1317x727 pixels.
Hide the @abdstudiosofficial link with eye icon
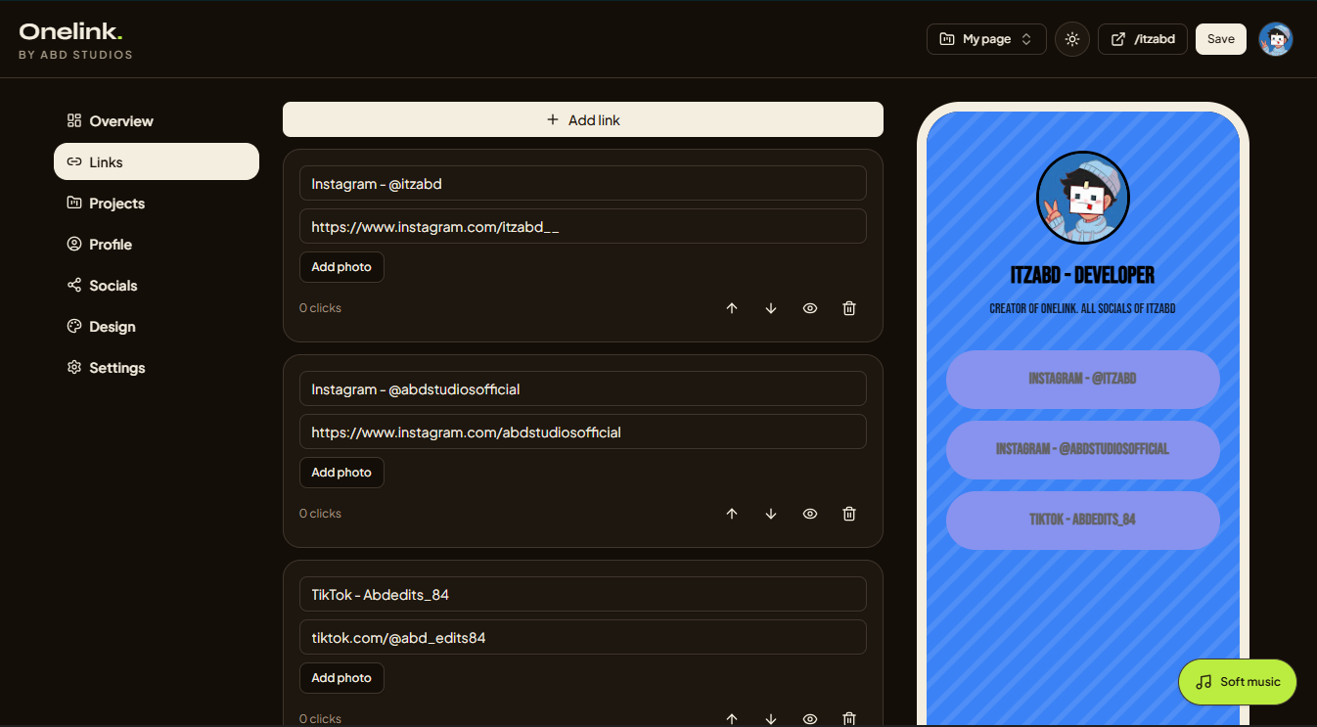click(x=810, y=514)
